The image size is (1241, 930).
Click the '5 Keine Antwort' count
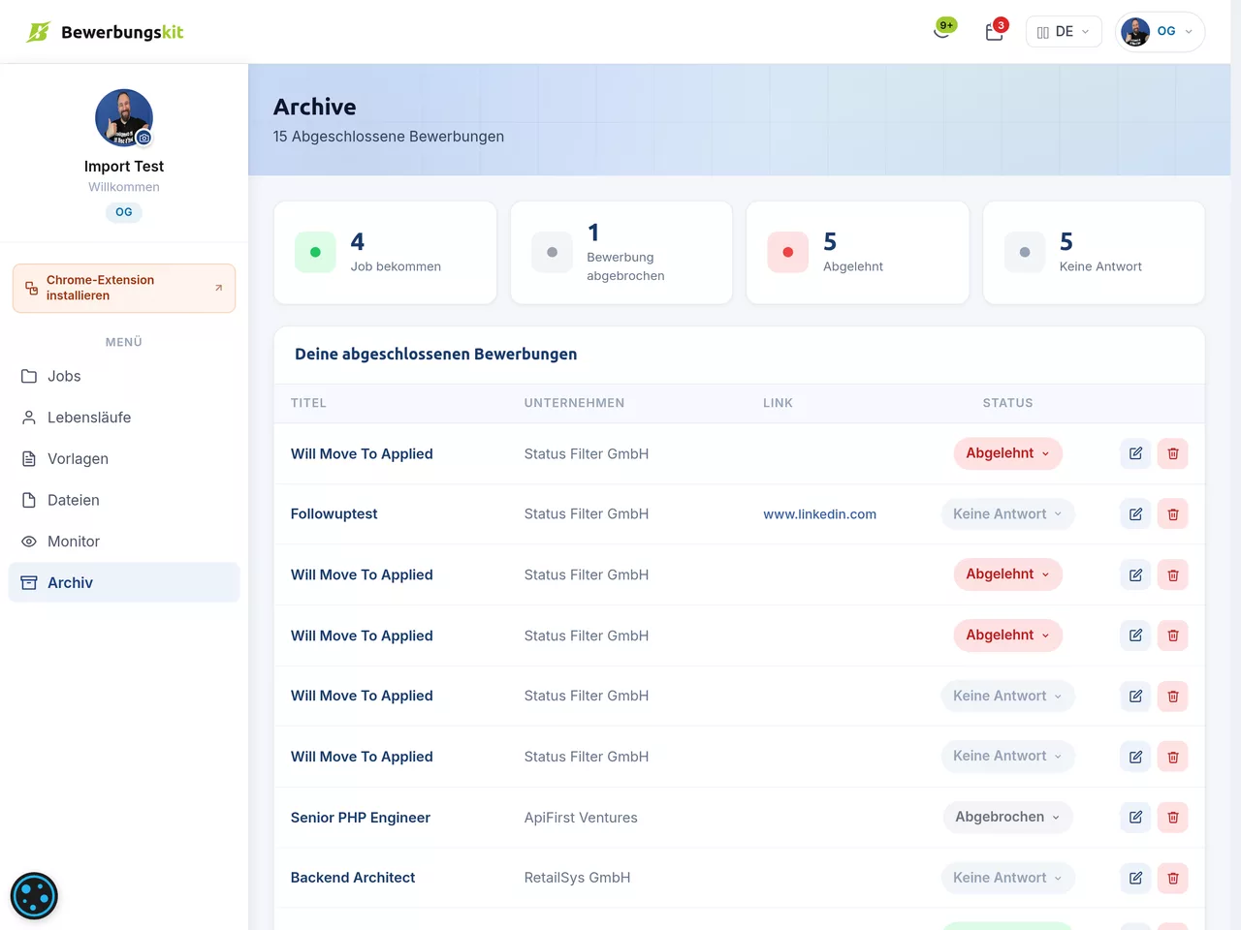tap(1066, 241)
